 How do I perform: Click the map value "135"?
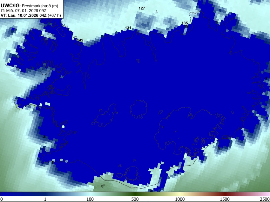point(185,23)
